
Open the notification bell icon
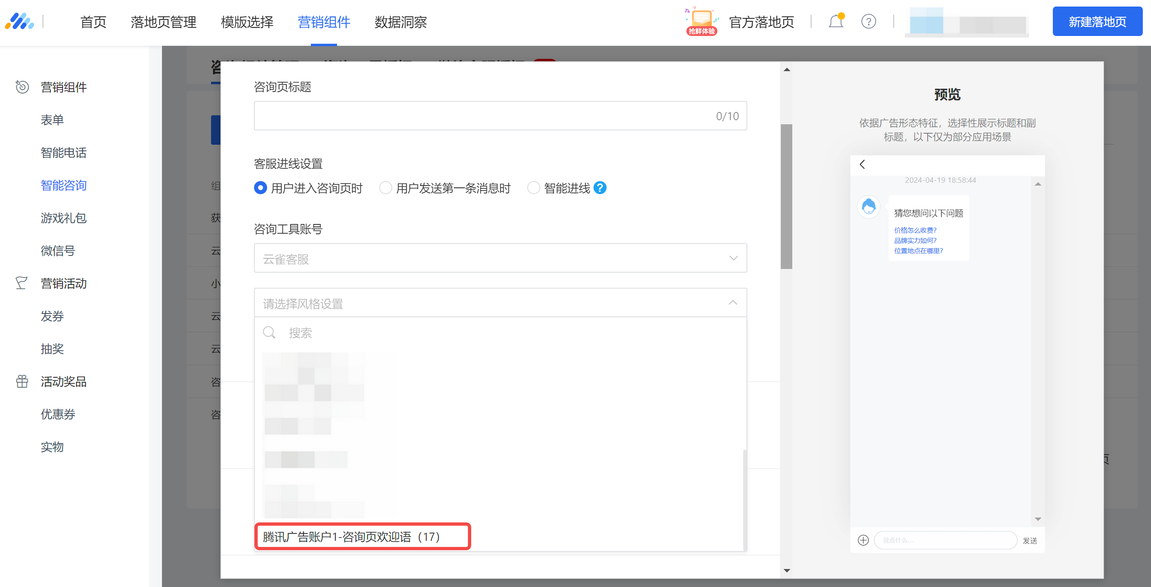[835, 21]
